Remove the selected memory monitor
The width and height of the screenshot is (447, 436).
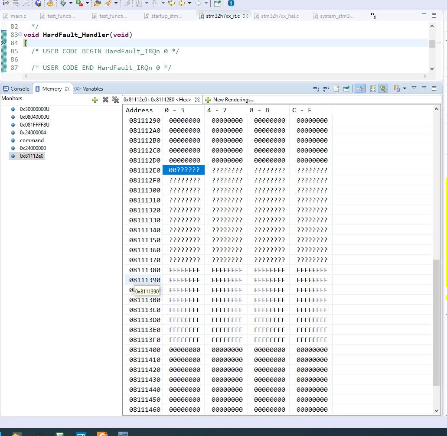[105, 100]
